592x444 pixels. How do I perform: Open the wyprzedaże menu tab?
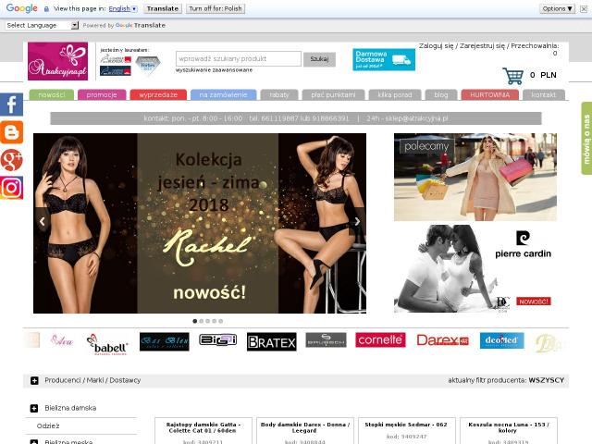click(158, 94)
